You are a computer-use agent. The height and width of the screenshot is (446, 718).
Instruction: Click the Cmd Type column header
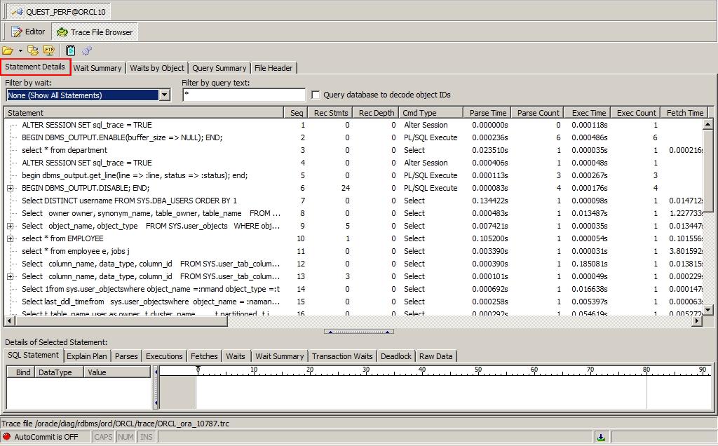[419, 113]
